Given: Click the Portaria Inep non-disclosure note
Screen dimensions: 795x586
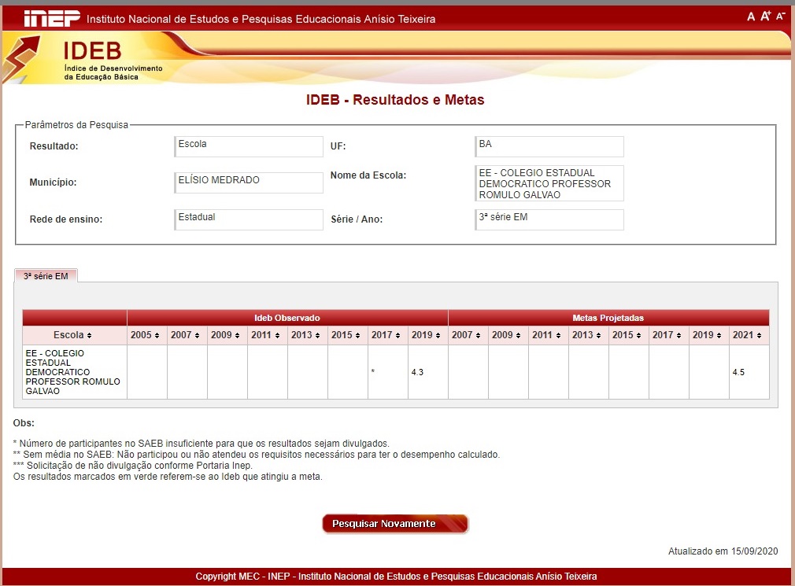Looking at the screenshot, I should coord(133,466).
